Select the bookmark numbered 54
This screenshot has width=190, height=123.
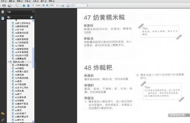click(22, 88)
